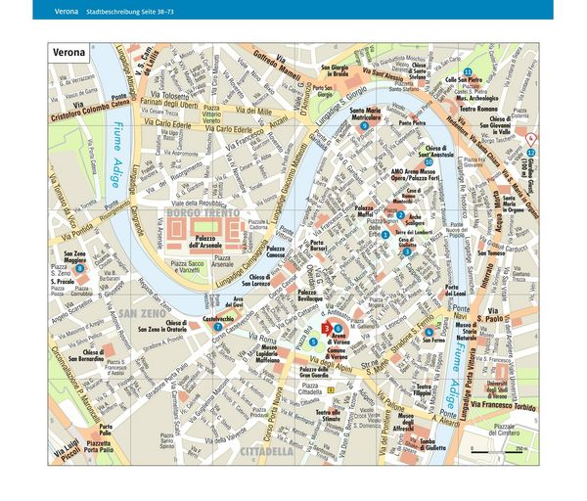Select 'Chiesa di San Lorenzo' label
This screenshot has height=501, width=587.
point(255,281)
